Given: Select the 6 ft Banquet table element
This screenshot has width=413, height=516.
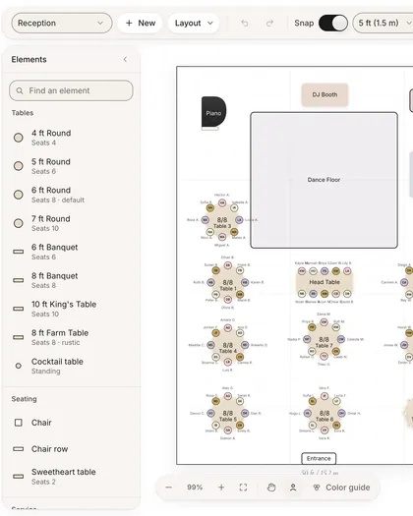Looking at the screenshot, I should (x=71, y=252).
